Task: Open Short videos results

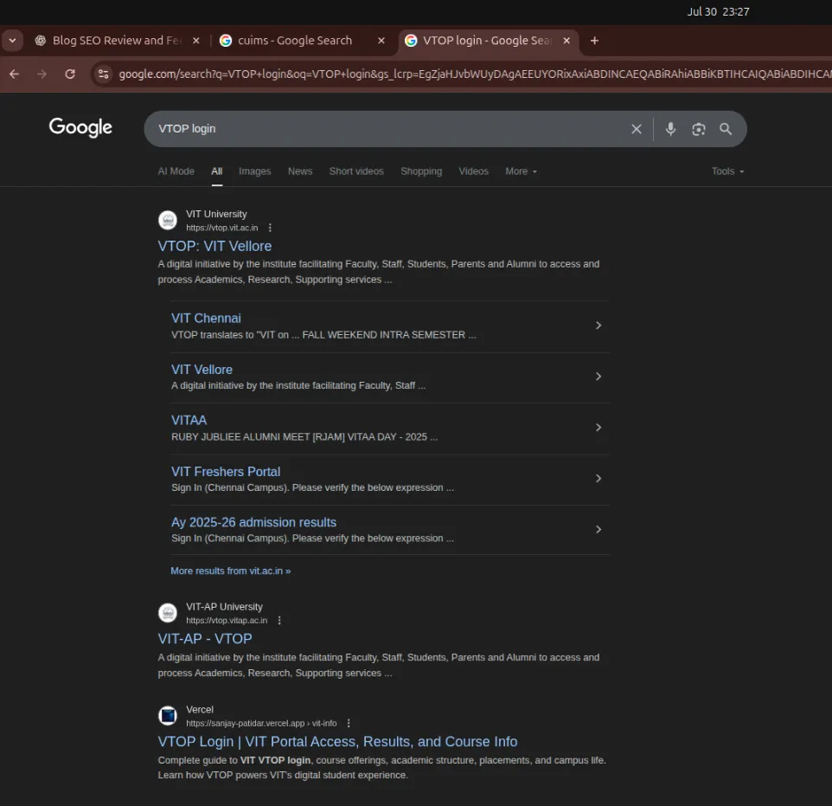Action: click(x=356, y=171)
